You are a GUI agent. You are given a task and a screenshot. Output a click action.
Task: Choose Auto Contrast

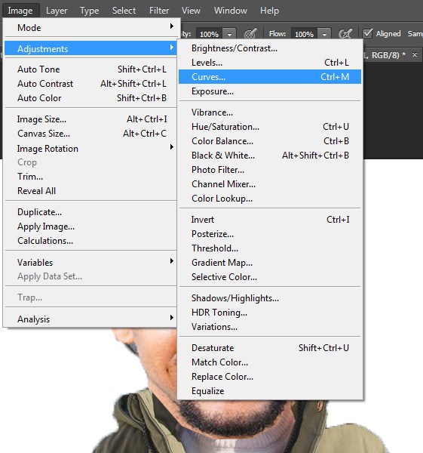(x=90, y=84)
